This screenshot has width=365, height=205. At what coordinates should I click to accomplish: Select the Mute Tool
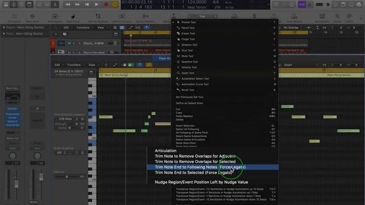(x=225, y=56)
